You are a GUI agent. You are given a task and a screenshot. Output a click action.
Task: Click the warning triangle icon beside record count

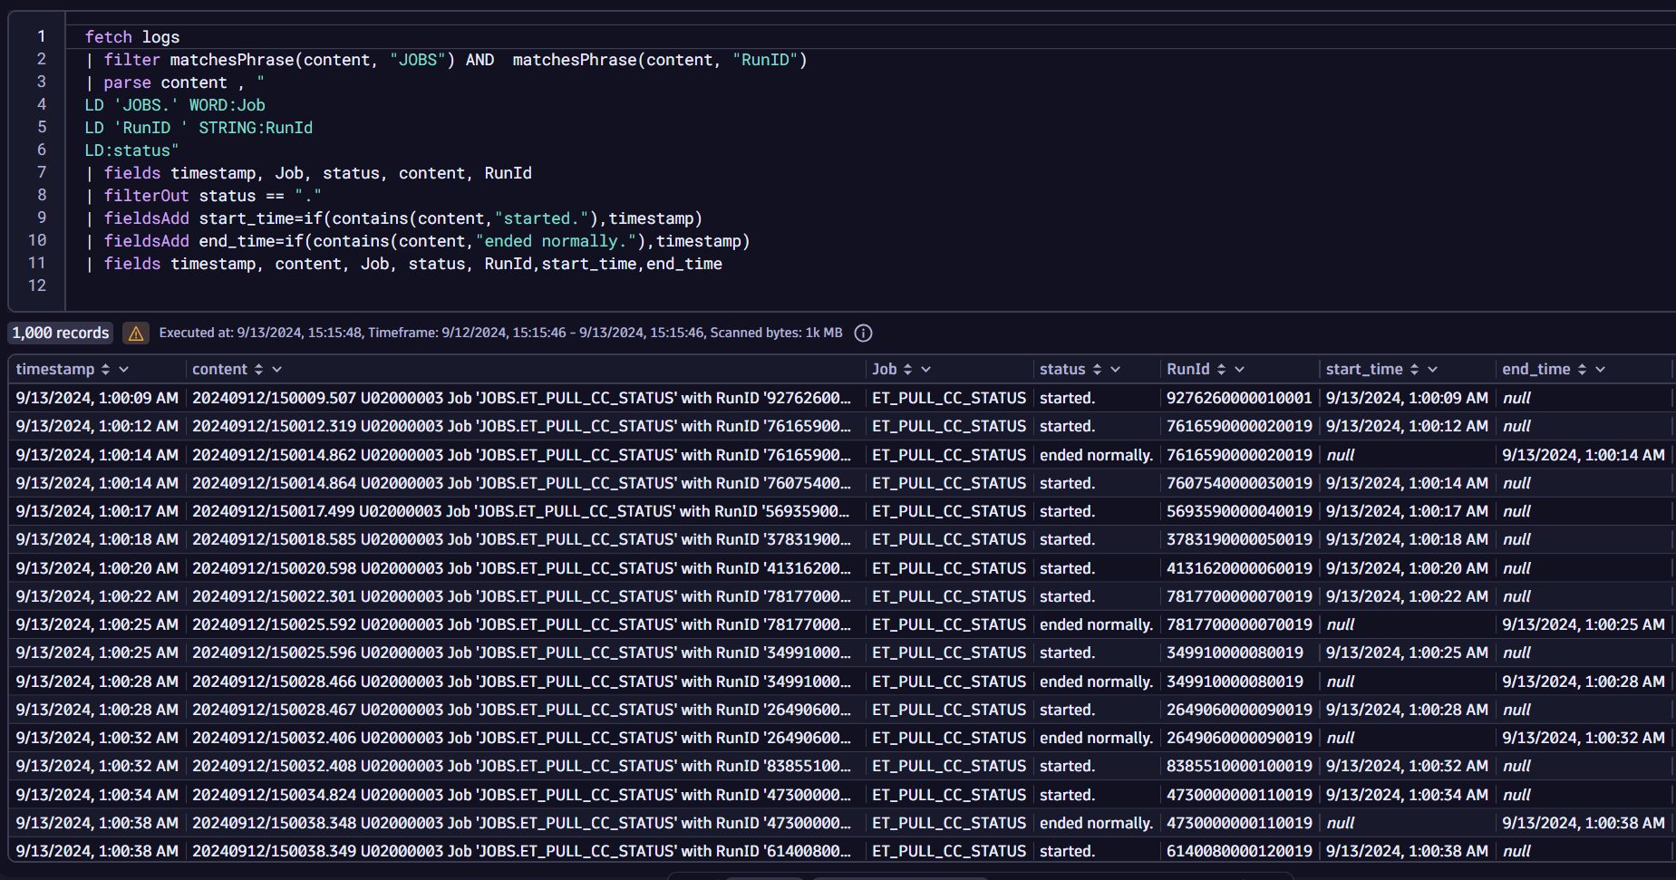click(136, 333)
